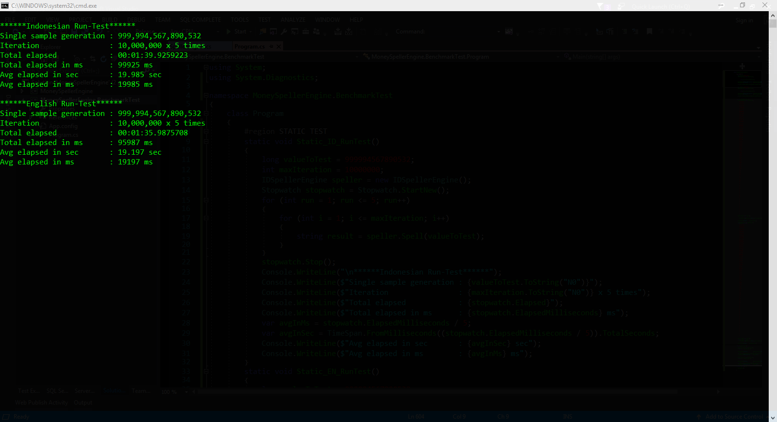Open the TOOLS menu in Visual Studio
The image size is (777, 422).
(x=240, y=20)
